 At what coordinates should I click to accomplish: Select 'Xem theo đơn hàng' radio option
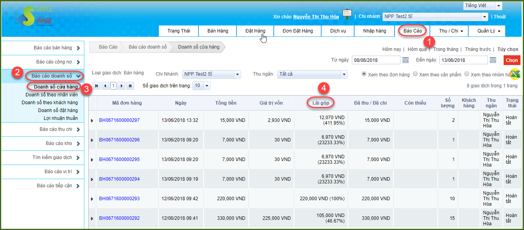tap(364, 74)
